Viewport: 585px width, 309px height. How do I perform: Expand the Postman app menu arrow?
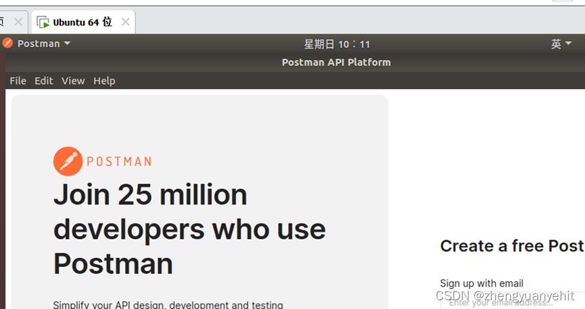point(67,44)
